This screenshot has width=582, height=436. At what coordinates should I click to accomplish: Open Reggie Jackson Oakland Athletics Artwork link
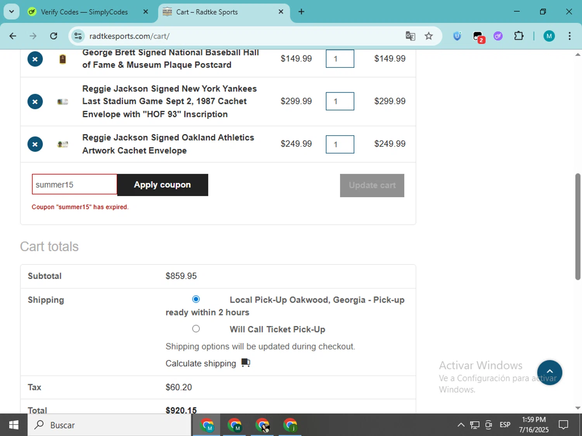pos(168,144)
